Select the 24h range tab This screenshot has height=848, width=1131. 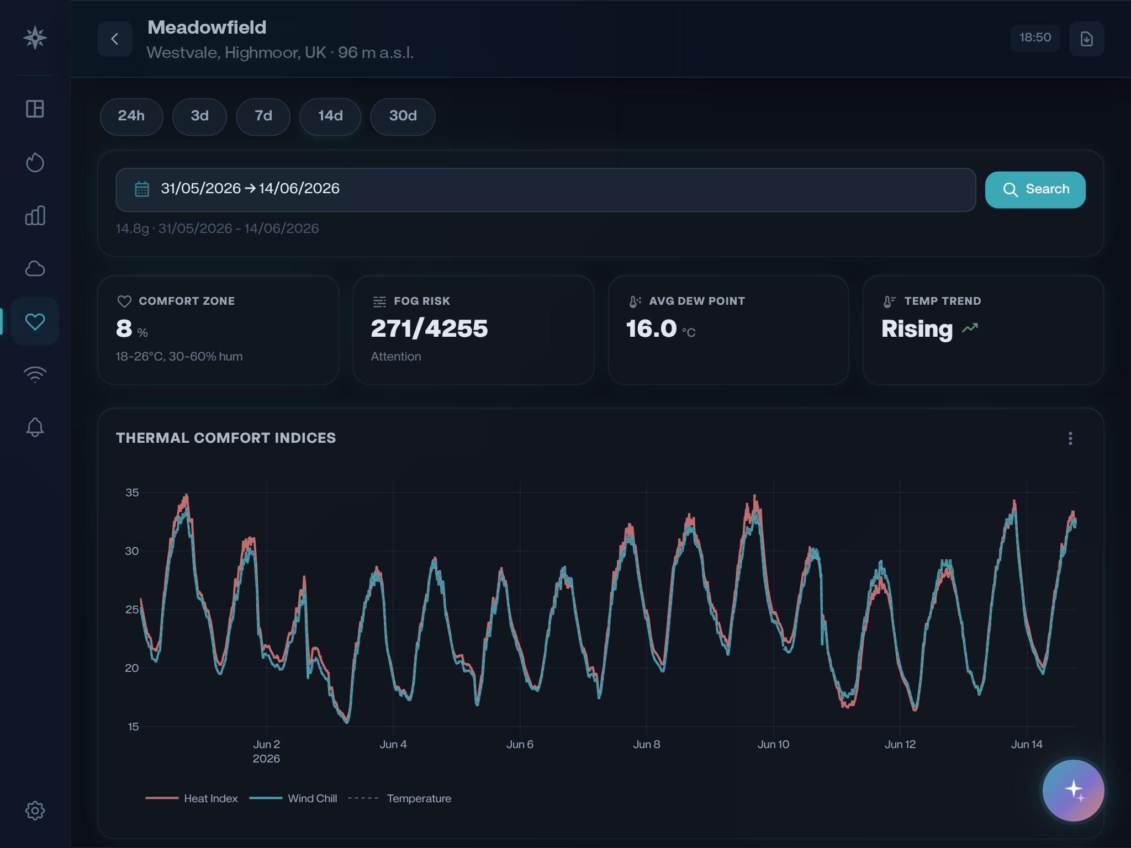131,116
